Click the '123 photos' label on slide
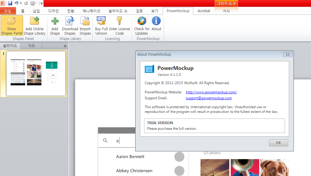Image resolution: width=311 pixels, height=176 pixels. (x=212, y=153)
